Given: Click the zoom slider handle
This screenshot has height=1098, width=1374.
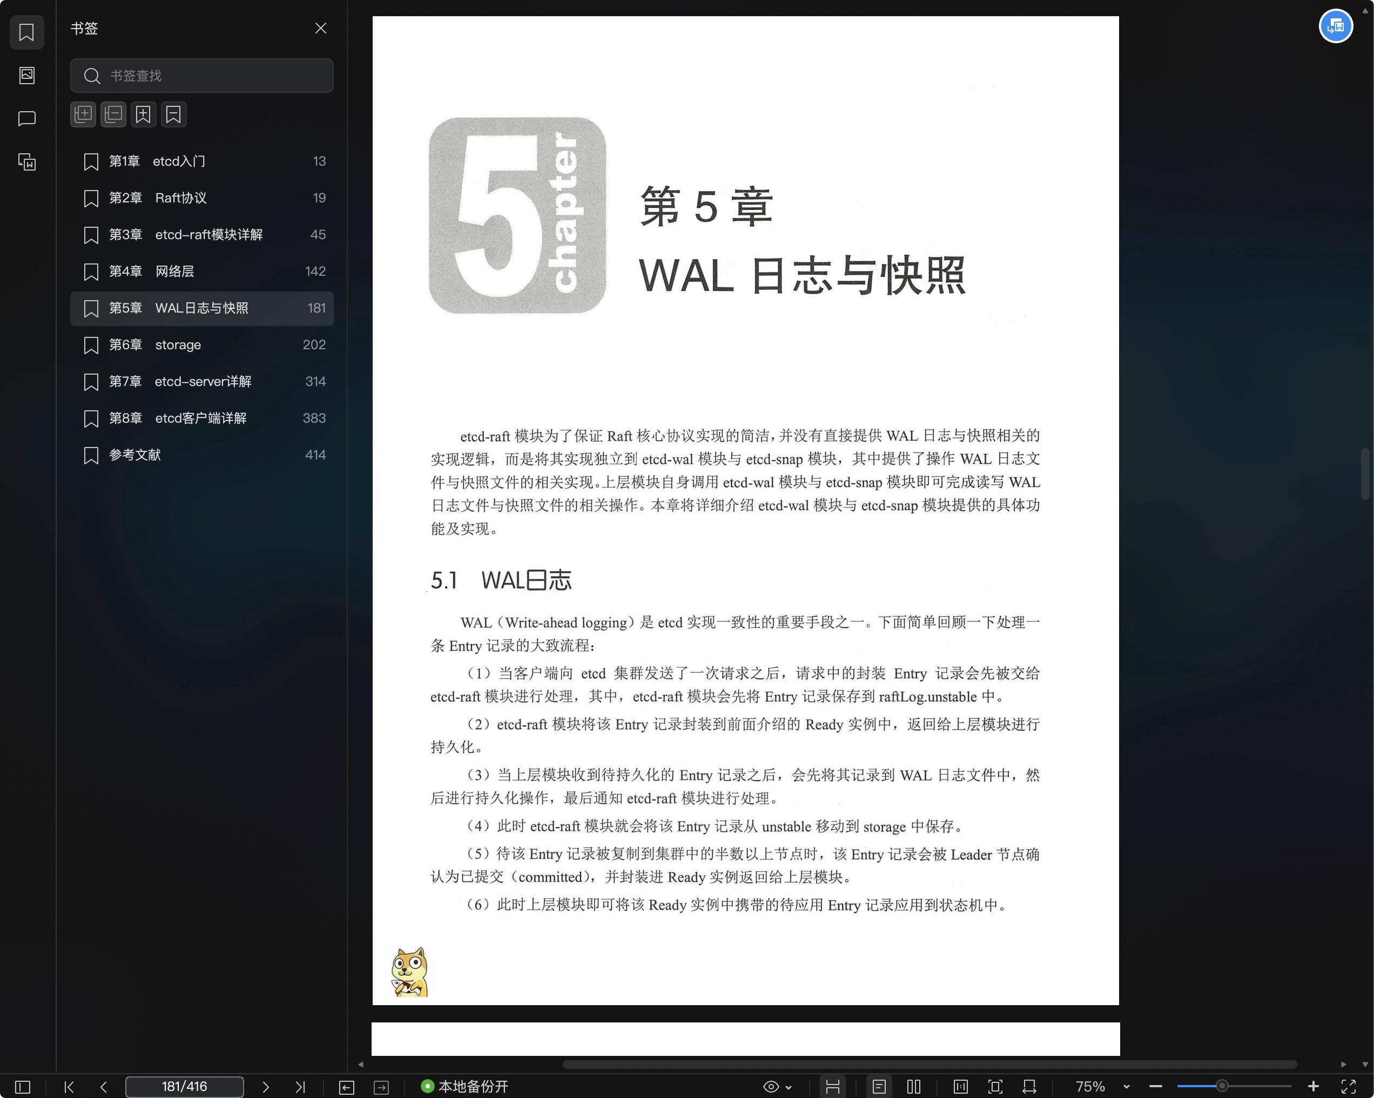Looking at the screenshot, I should [1222, 1087].
